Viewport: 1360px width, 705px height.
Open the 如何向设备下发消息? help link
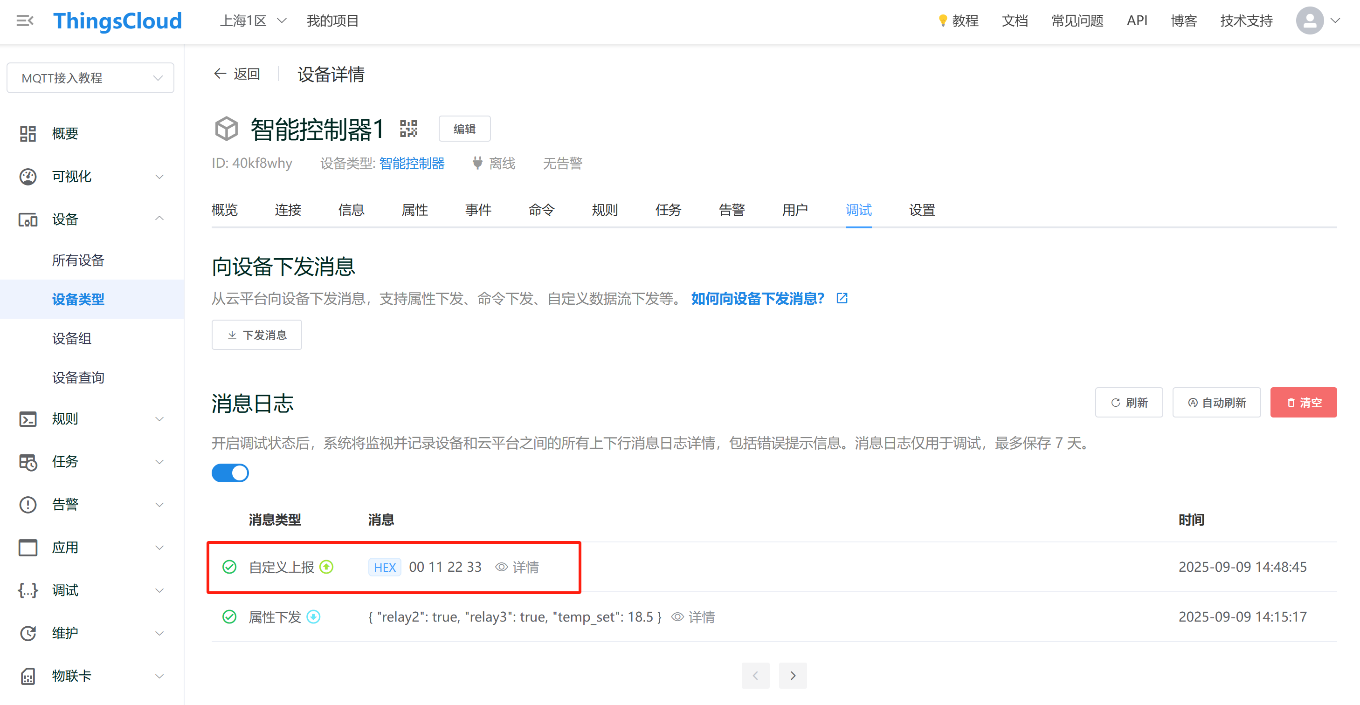tap(758, 299)
